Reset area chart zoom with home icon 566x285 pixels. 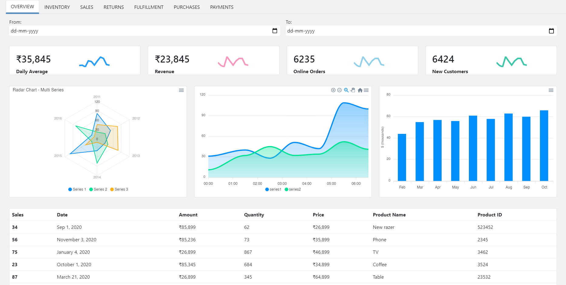tap(360, 90)
